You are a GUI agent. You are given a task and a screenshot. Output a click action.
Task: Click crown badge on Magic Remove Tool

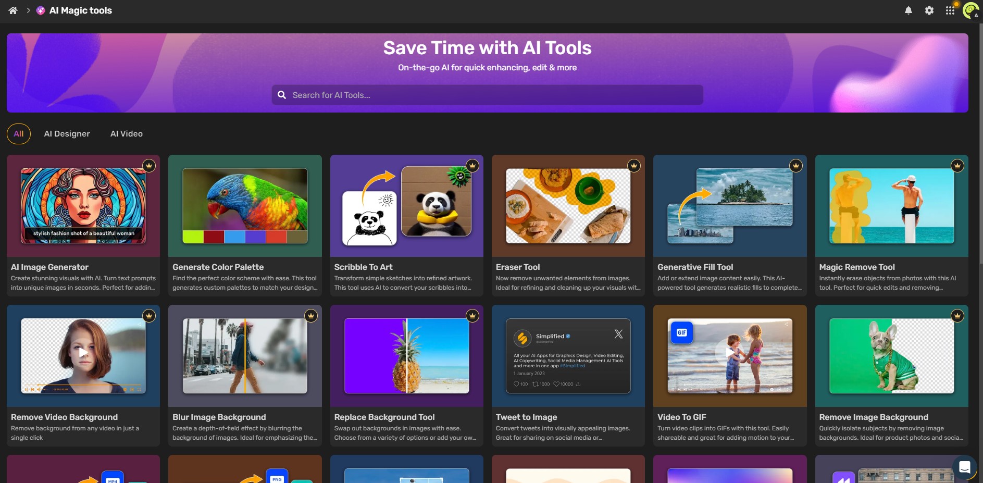pos(957,166)
